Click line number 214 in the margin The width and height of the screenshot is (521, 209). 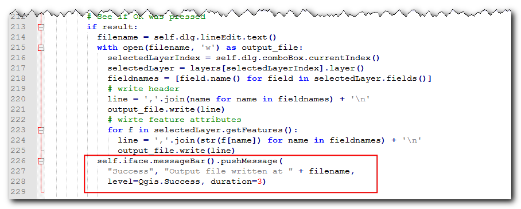tap(18, 37)
